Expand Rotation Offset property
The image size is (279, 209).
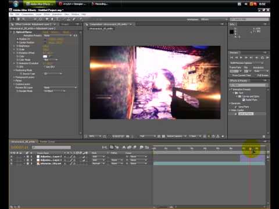click(x=14, y=53)
